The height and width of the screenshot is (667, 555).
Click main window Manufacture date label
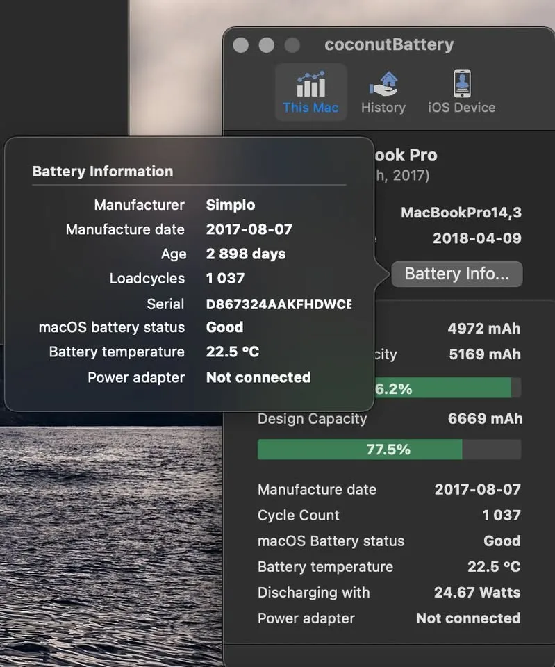coord(317,490)
